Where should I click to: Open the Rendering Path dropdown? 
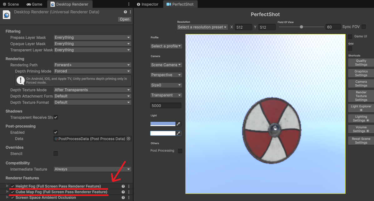[x=92, y=65]
